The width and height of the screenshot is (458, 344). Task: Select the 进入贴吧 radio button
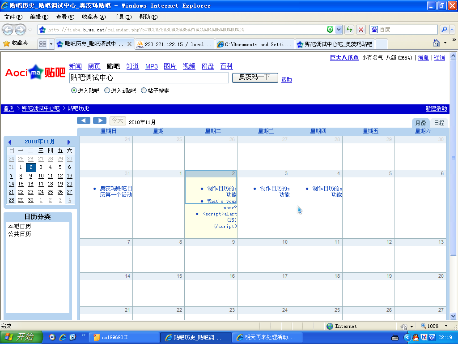[74, 90]
